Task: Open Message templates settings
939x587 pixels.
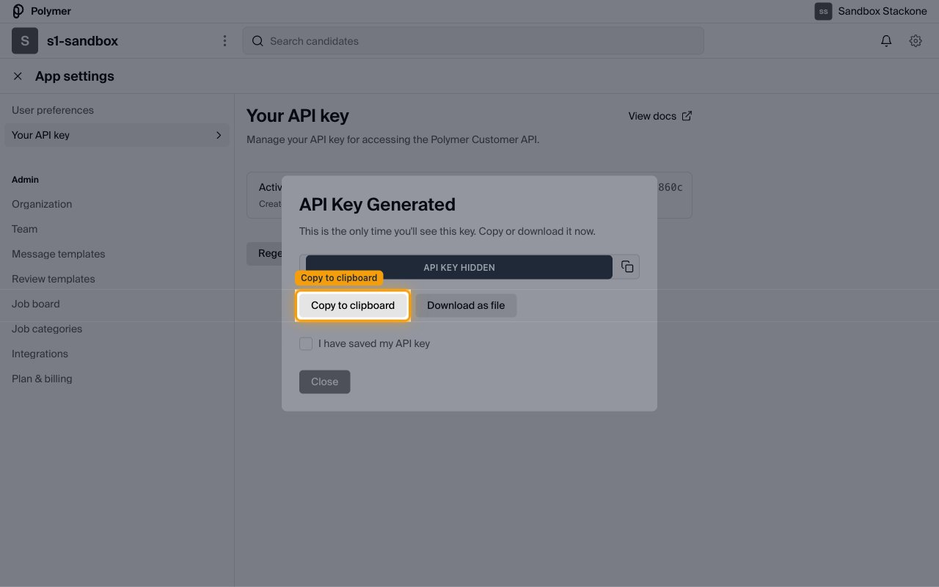Action: coord(58,254)
